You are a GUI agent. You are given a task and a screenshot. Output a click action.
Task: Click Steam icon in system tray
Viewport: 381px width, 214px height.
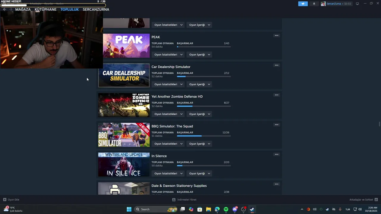coord(327,210)
